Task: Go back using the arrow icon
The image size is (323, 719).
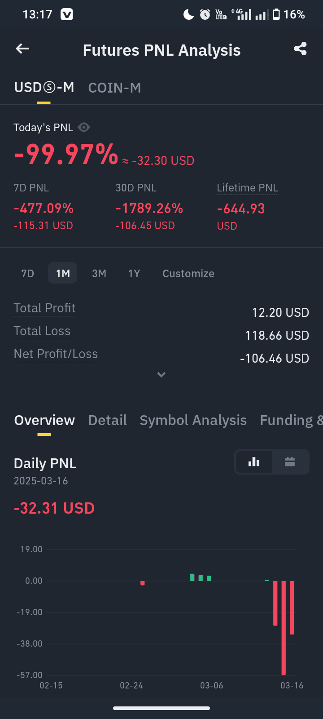Action: coord(22,49)
